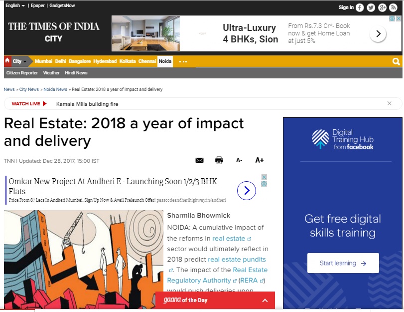
Task: Click external link icon after RERA
Action: tap(262, 281)
